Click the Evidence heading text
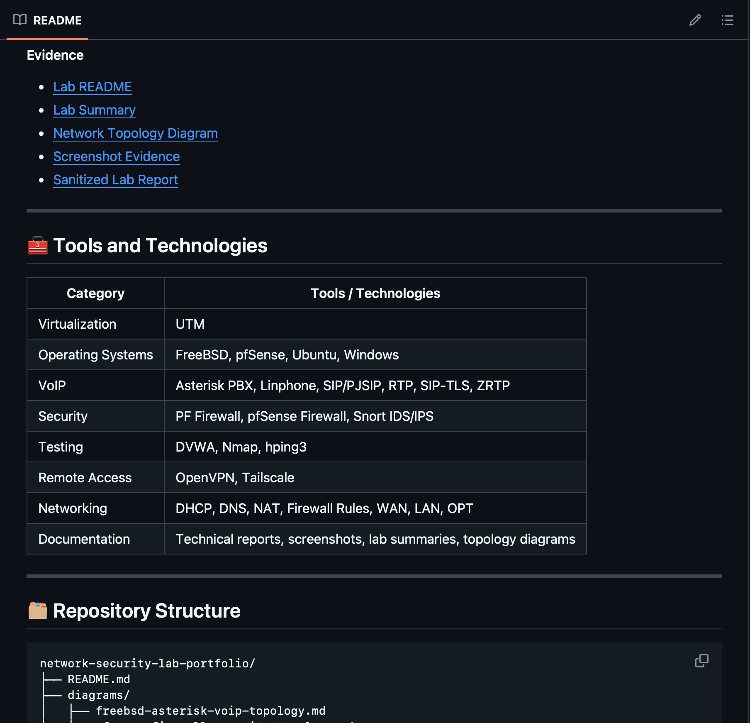 (55, 55)
